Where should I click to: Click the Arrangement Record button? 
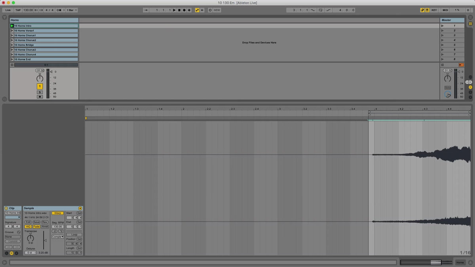point(184,10)
